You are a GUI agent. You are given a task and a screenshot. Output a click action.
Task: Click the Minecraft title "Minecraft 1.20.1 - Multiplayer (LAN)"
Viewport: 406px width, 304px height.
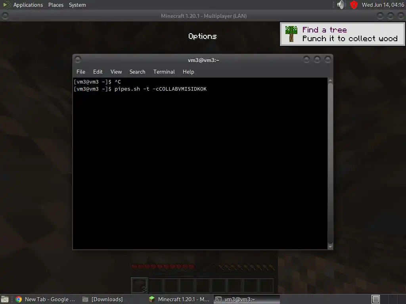click(x=204, y=16)
